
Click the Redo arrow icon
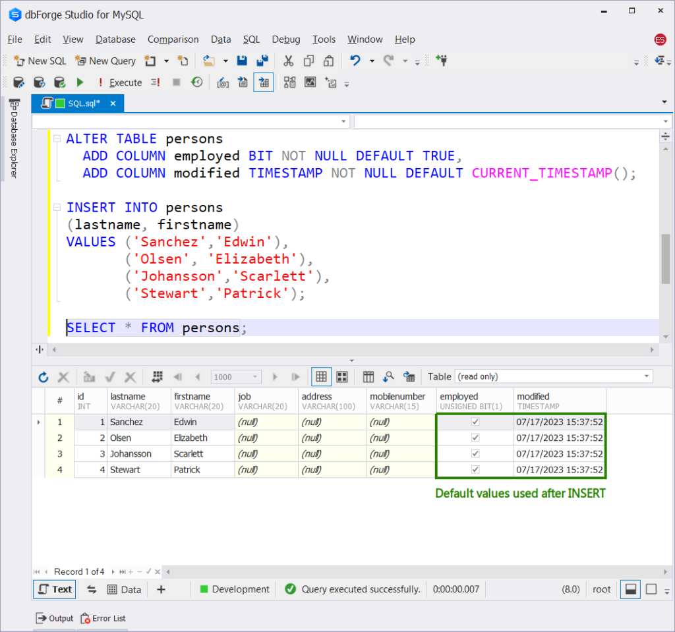click(x=389, y=61)
